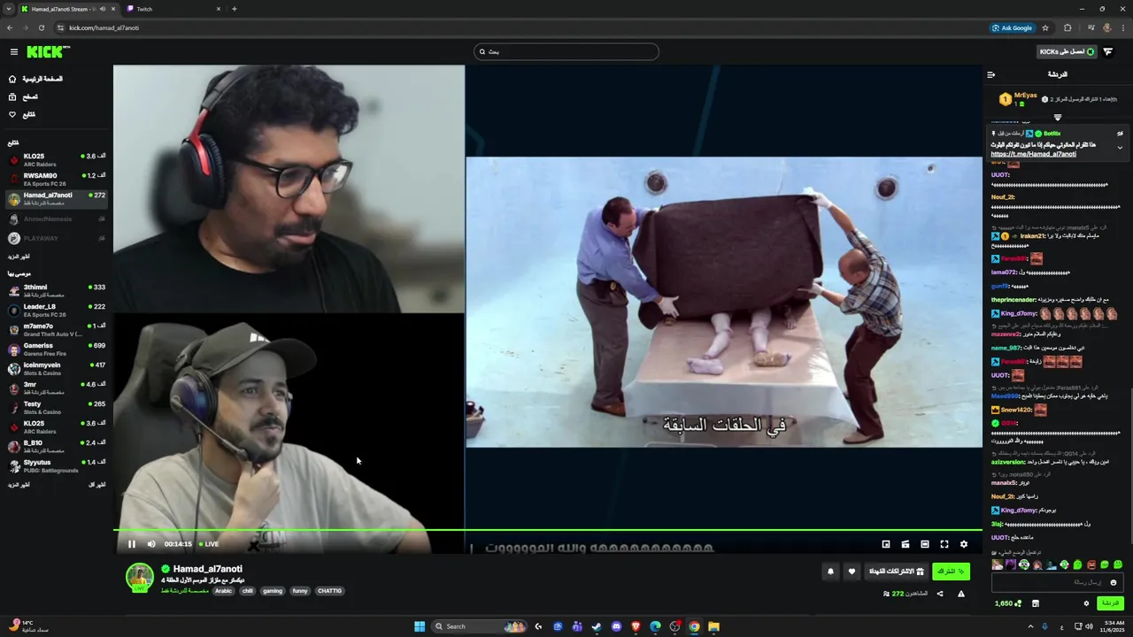Open Iceinmyvein recommended channel

(x=57, y=368)
